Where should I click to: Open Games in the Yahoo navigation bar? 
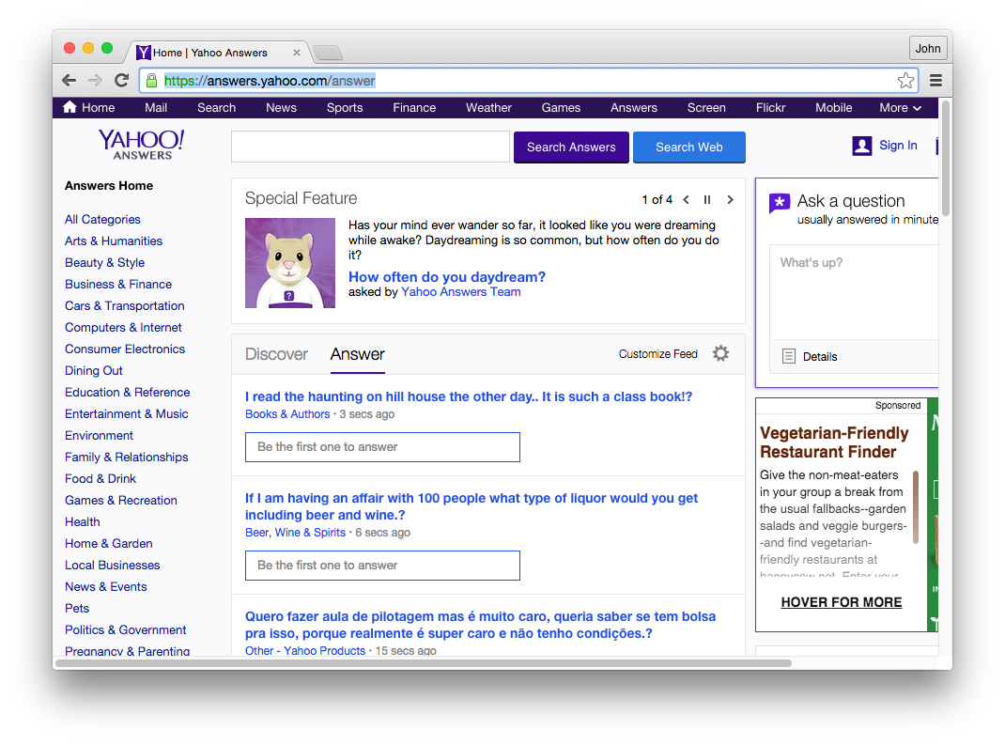(561, 108)
